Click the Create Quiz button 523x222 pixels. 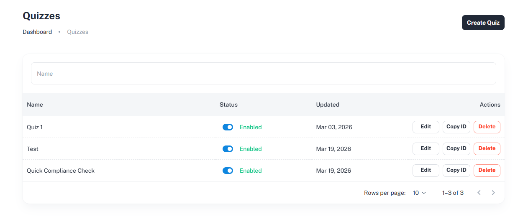point(483,23)
